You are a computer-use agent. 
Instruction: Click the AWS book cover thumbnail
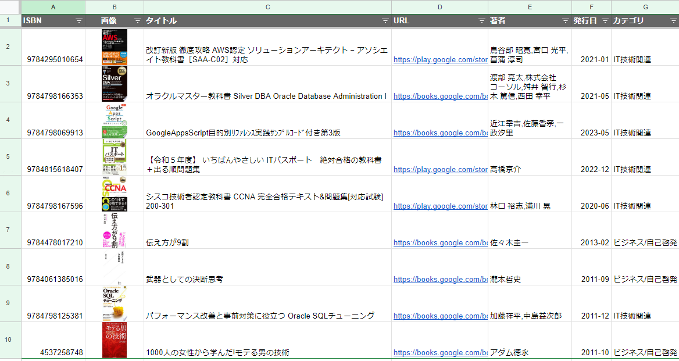point(115,47)
